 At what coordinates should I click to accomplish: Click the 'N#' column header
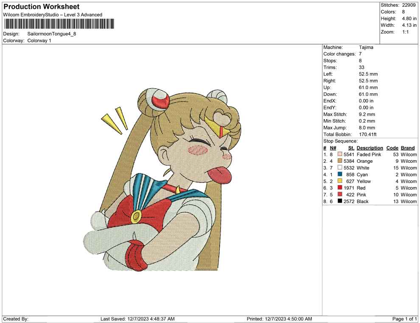pos(333,148)
